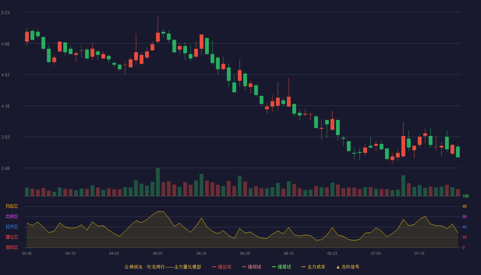The image size is (481, 275).
Task: Select the 风险区 zone label
Action: (x=12, y=206)
